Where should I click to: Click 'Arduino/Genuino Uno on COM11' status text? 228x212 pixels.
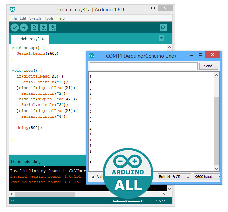[x=139, y=201]
